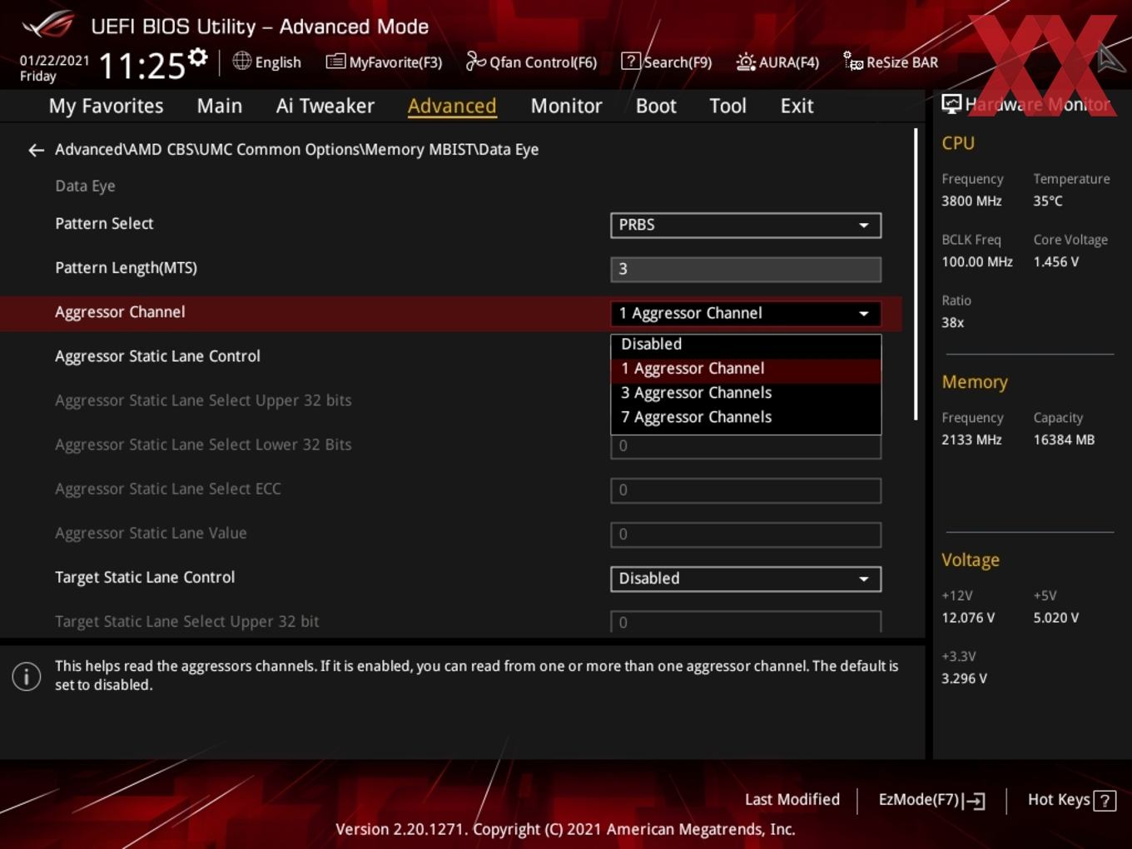Click the Ratio value 38x

953,322
